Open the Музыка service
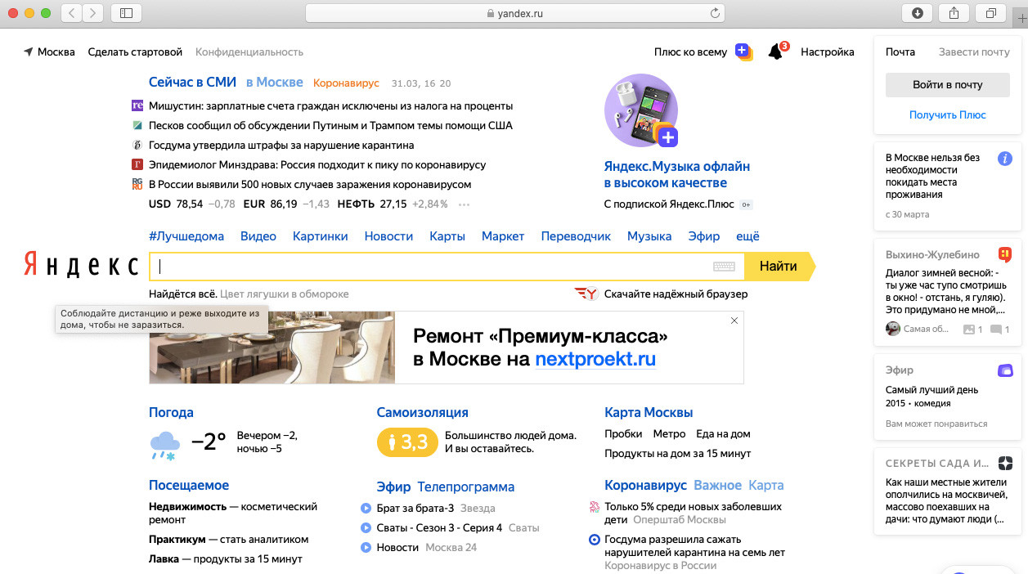 (649, 236)
